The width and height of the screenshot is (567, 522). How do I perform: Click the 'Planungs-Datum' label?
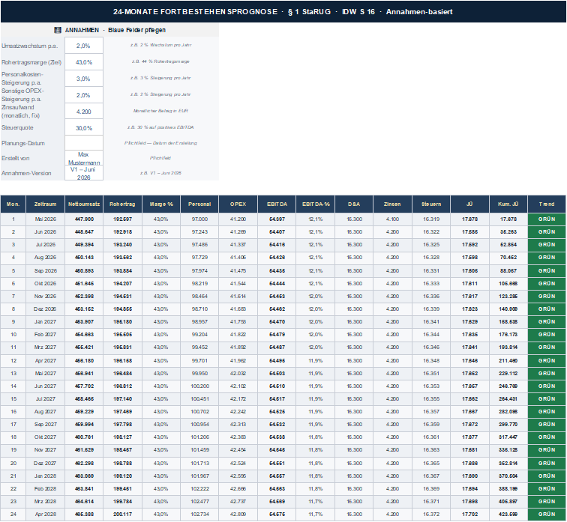click(23, 143)
